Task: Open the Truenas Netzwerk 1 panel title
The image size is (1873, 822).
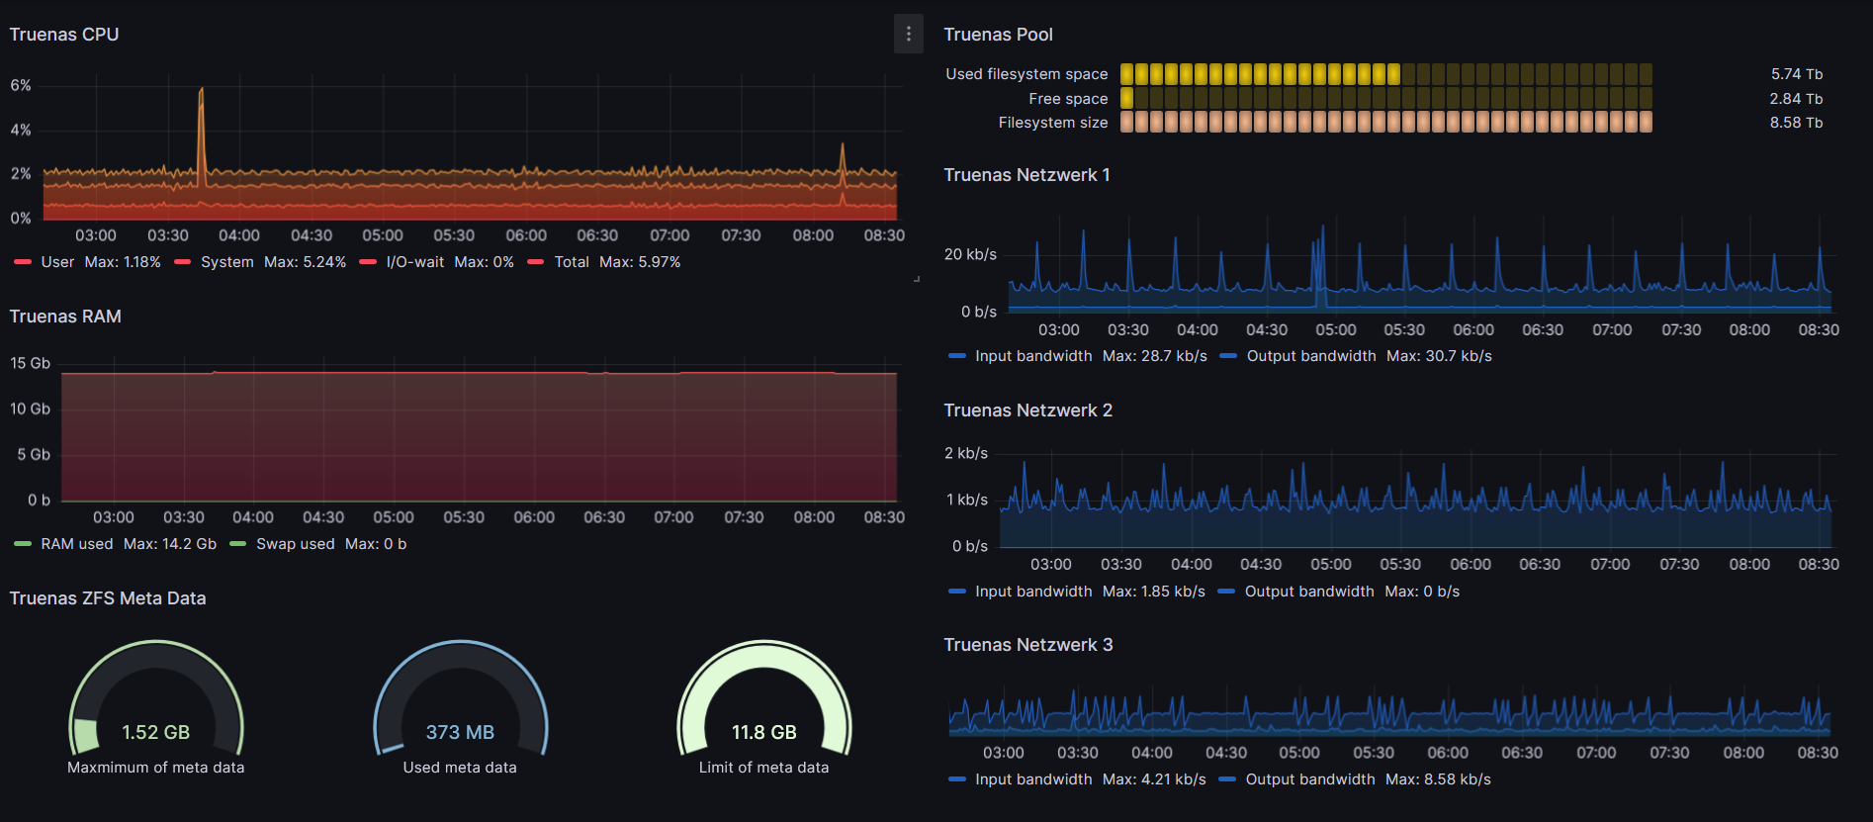Action: click(1026, 175)
